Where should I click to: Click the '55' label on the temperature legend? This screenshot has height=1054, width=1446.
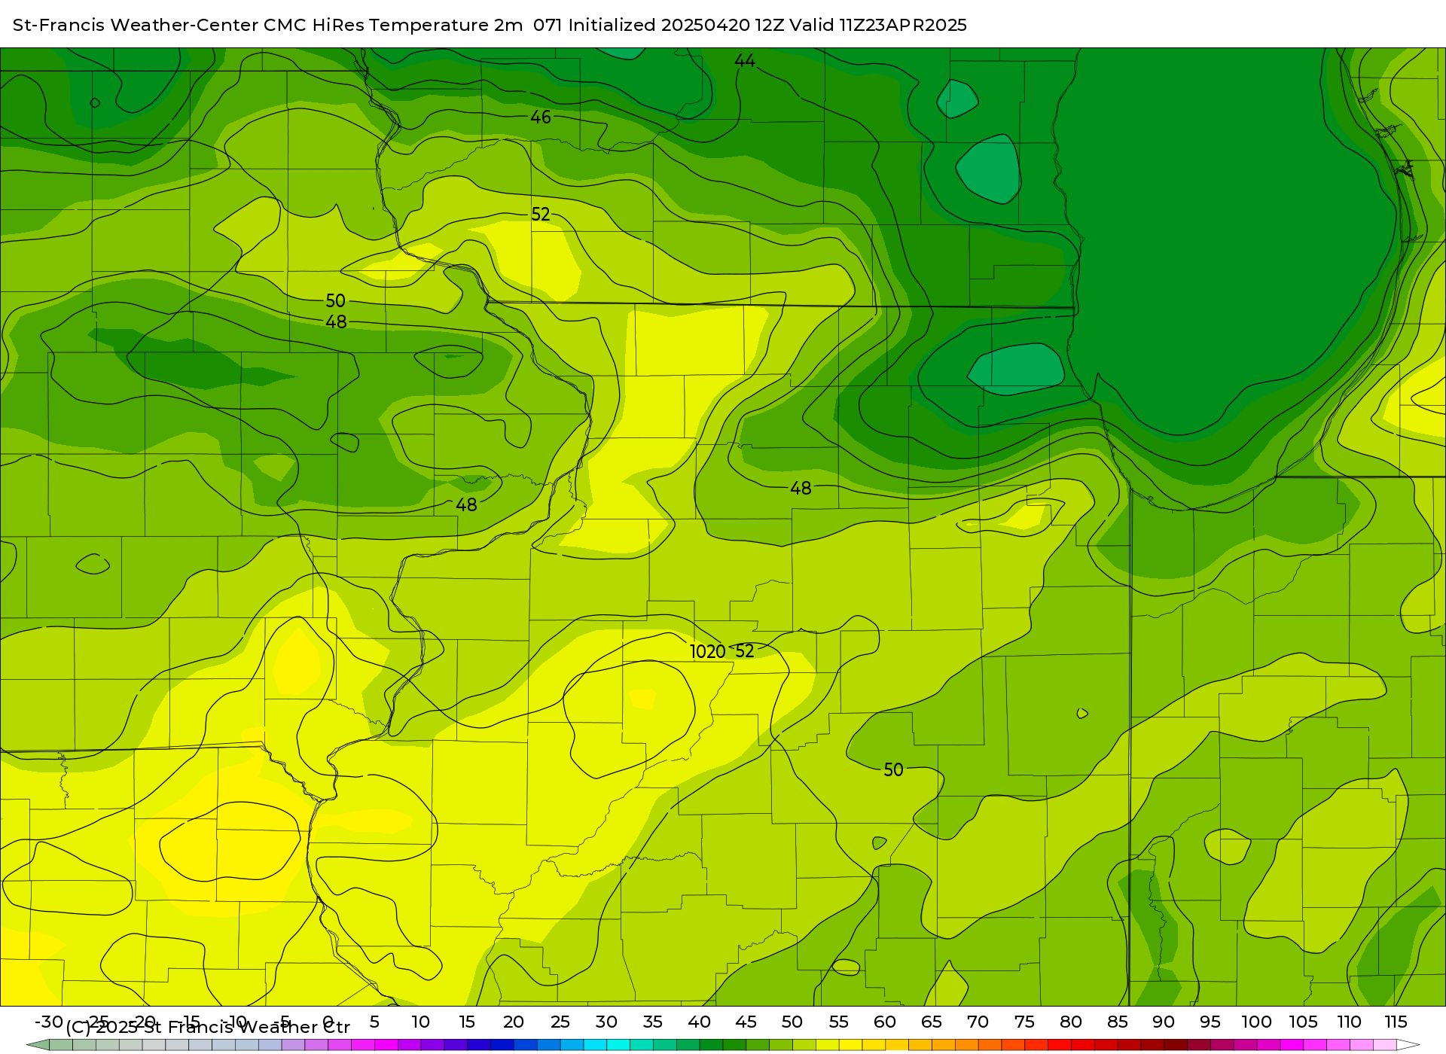[839, 1022]
